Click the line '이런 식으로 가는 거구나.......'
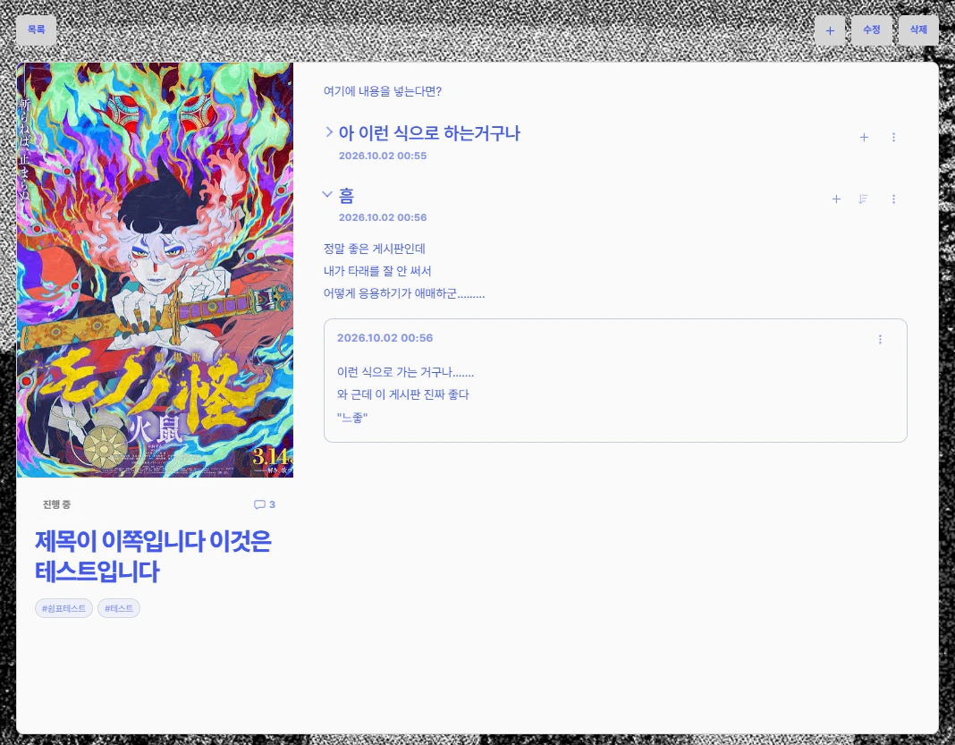 coord(405,372)
